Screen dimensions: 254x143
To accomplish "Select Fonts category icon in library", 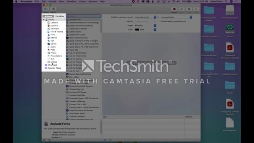I will pos(48,35).
